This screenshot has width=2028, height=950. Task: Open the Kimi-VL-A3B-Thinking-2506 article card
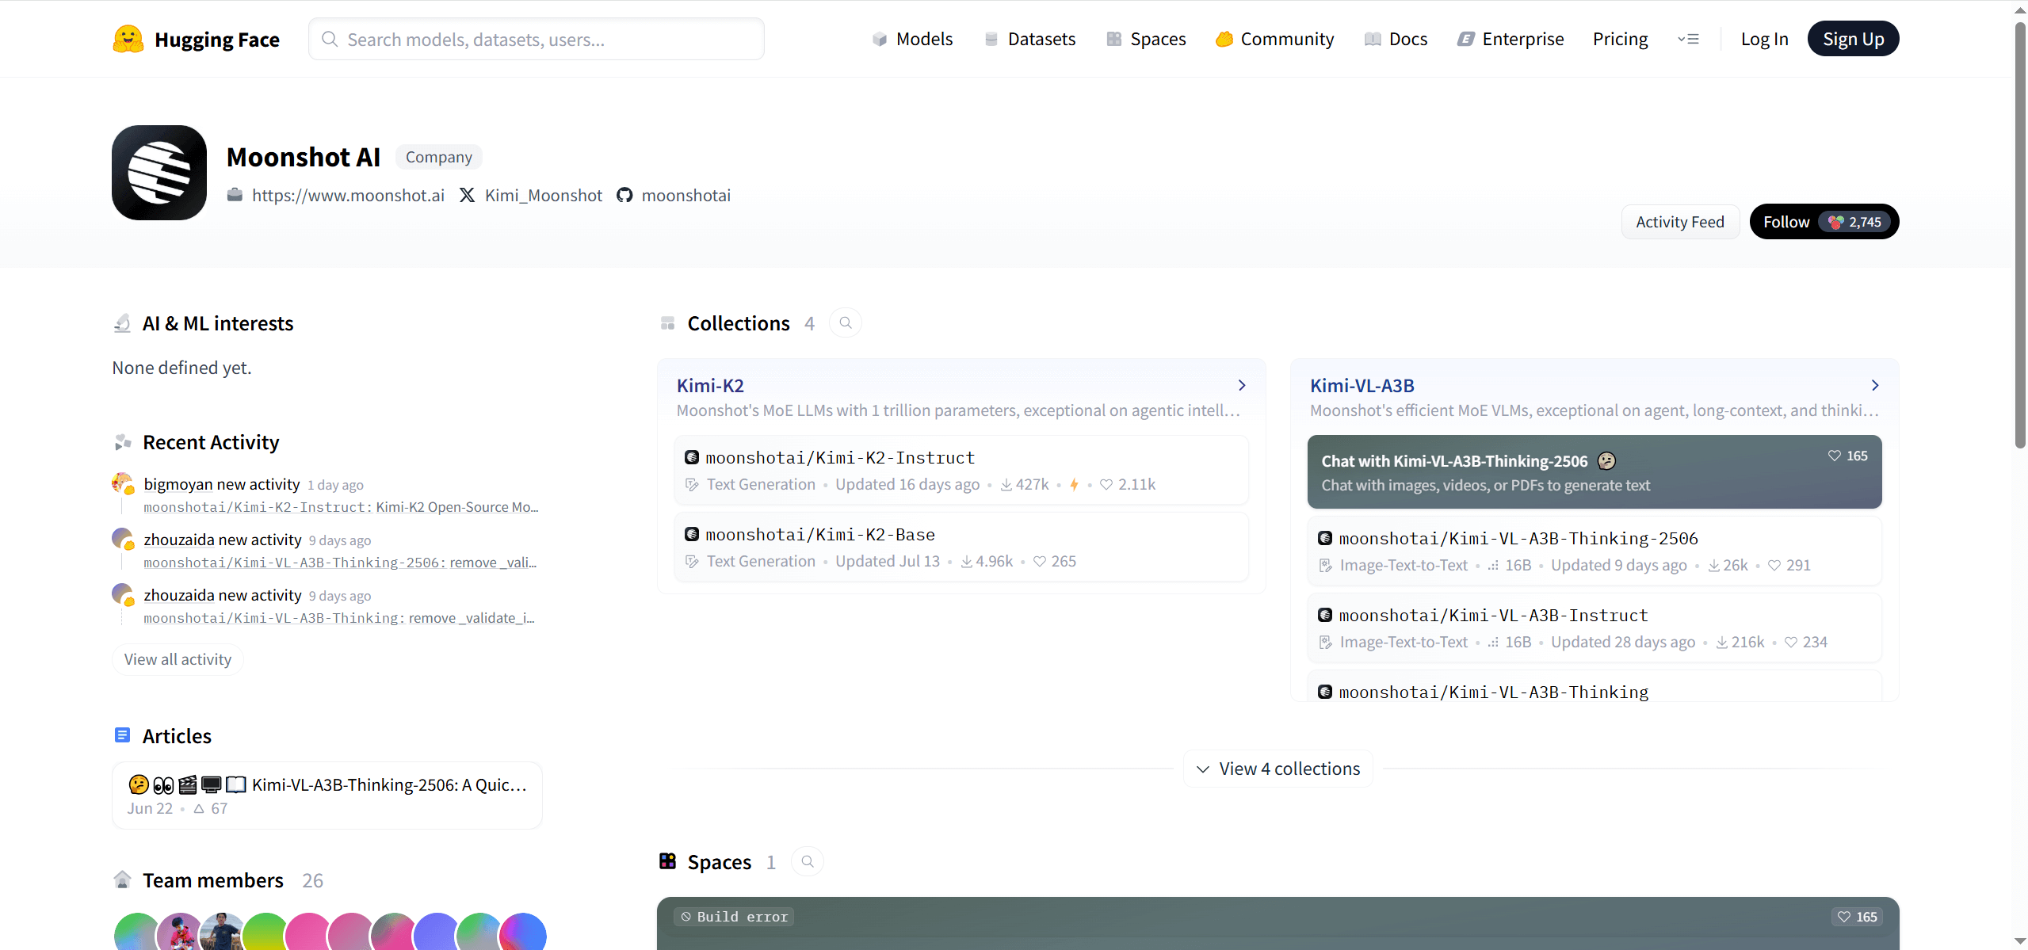click(x=327, y=795)
